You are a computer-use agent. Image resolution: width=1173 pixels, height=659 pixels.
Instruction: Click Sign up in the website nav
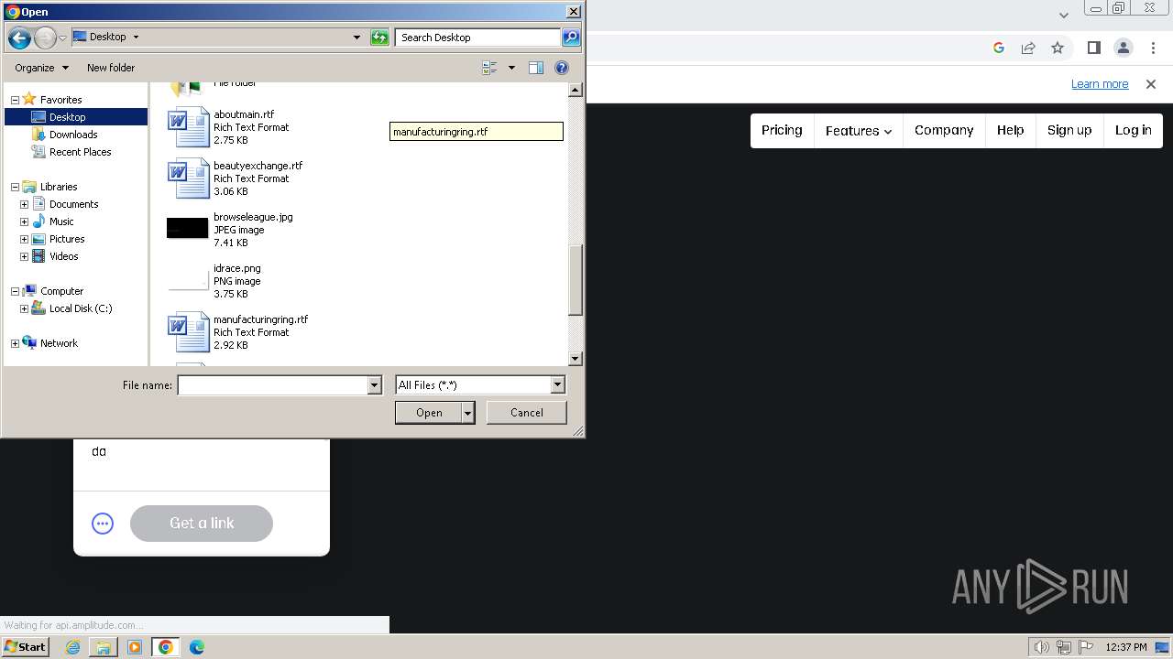click(1069, 130)
